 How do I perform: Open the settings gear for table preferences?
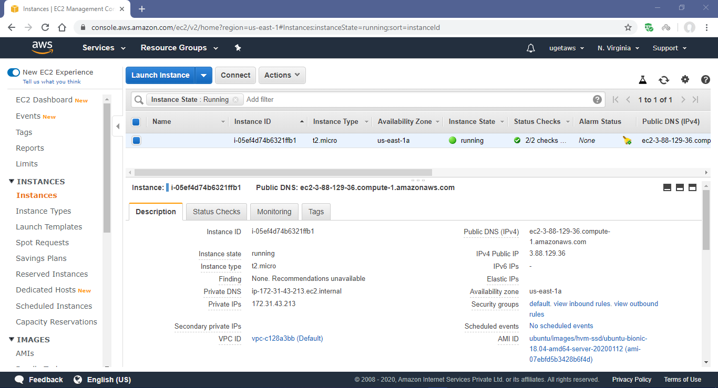(x=685, y=79)
